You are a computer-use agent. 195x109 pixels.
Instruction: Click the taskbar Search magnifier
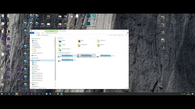(5, 94)
